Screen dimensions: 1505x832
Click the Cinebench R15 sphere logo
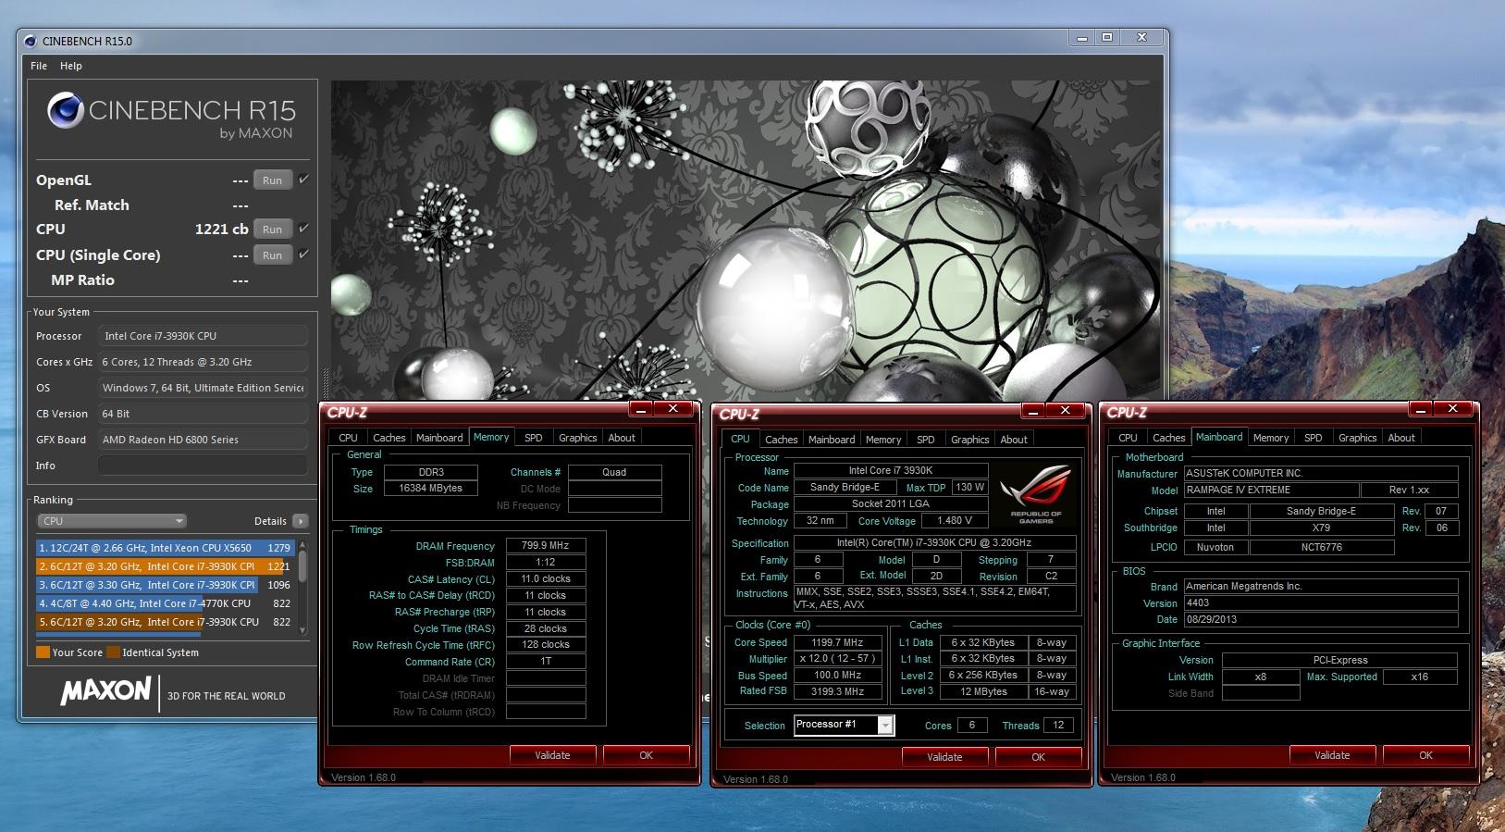click(x=66, y=110)
